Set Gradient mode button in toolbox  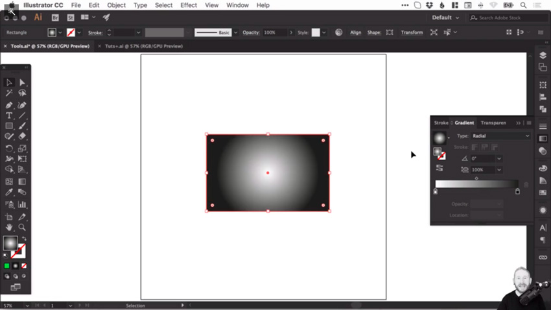pyautogui.click(x=16, y=266)
